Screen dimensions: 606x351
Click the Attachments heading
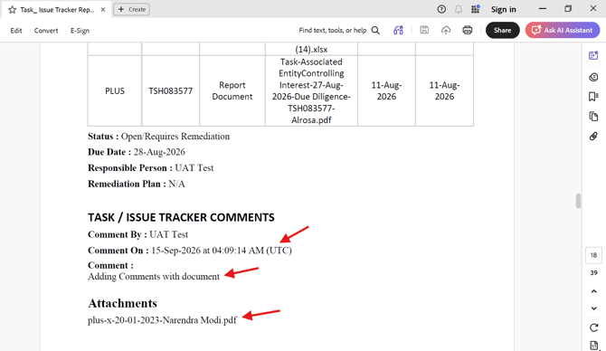point(122,303)
